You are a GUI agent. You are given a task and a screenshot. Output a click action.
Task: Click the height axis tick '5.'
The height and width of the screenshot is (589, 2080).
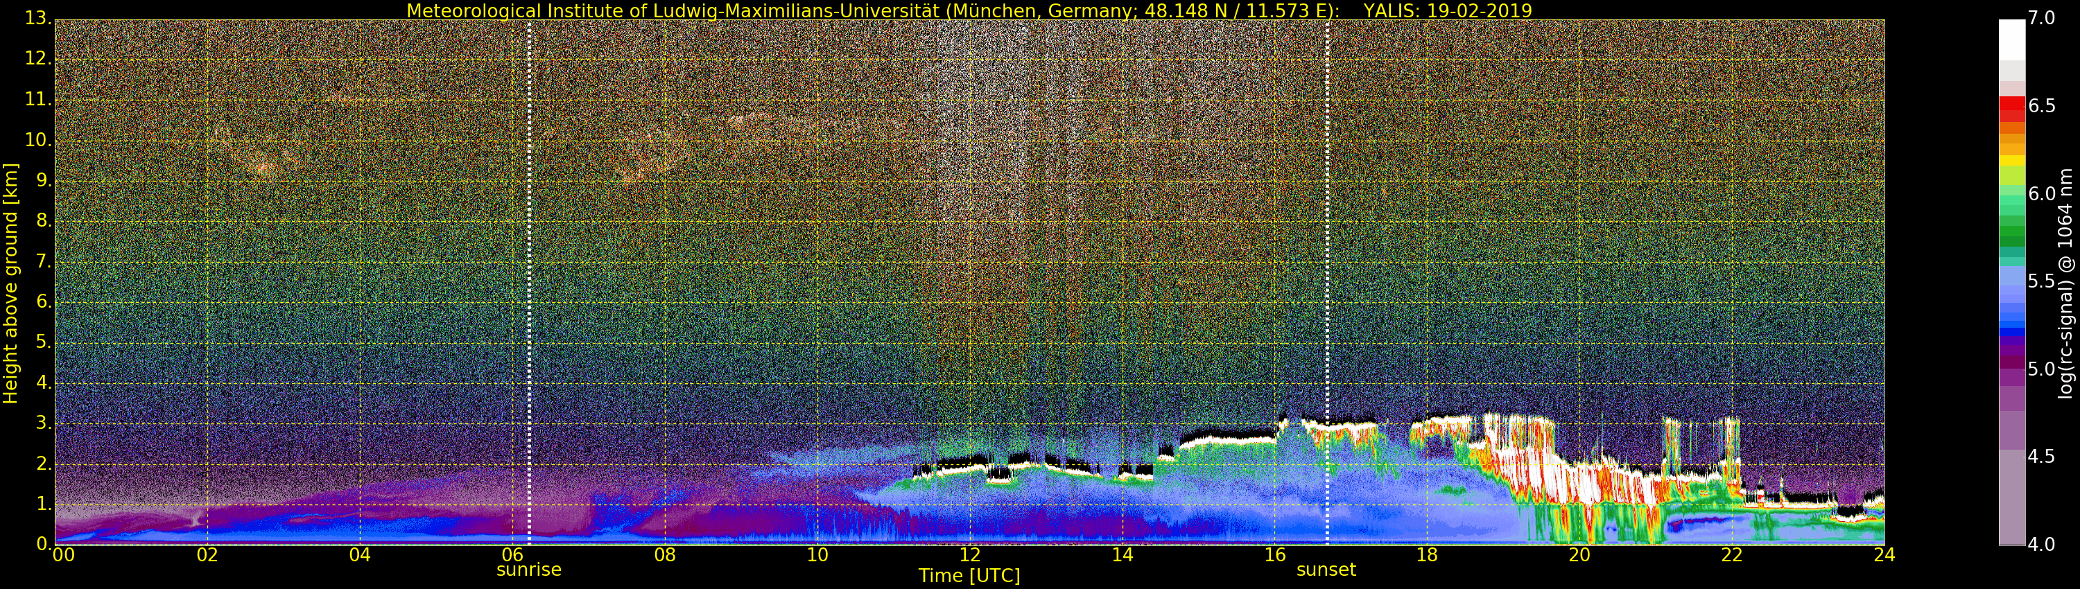[43, 342]
